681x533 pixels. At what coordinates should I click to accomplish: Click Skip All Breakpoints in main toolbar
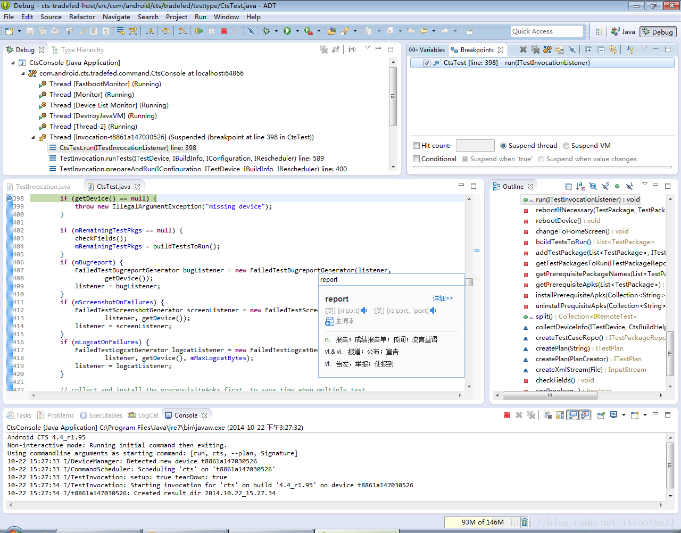pos(251,31)
